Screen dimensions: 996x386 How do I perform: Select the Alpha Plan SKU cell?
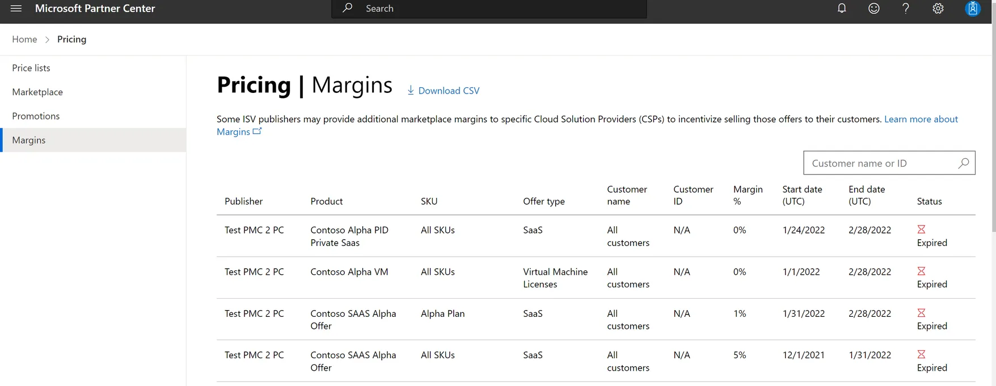442,313
